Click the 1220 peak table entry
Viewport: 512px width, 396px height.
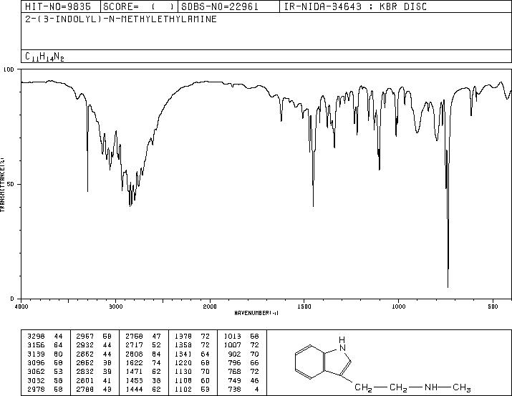pyautogui.click(x=193, y=362)
